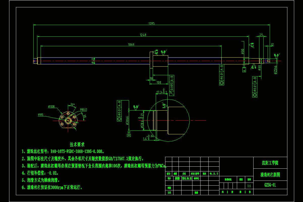Select drawing number GZSG-01
Viewport: 303px width, 202px height.
point(270,185)
